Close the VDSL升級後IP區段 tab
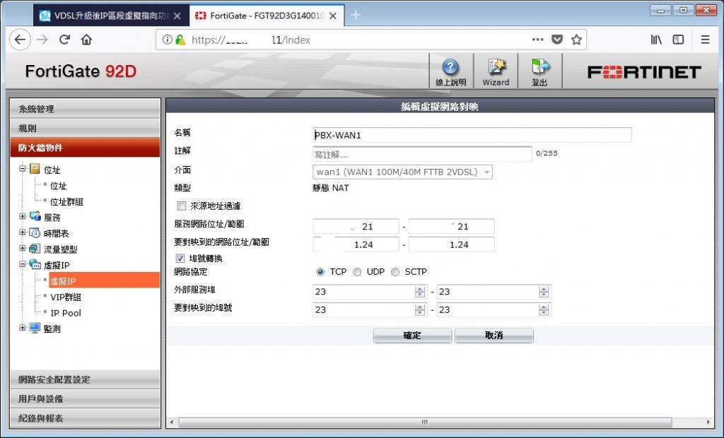The width and height of the screenshot is (724, 438). (x=177, y=16)
